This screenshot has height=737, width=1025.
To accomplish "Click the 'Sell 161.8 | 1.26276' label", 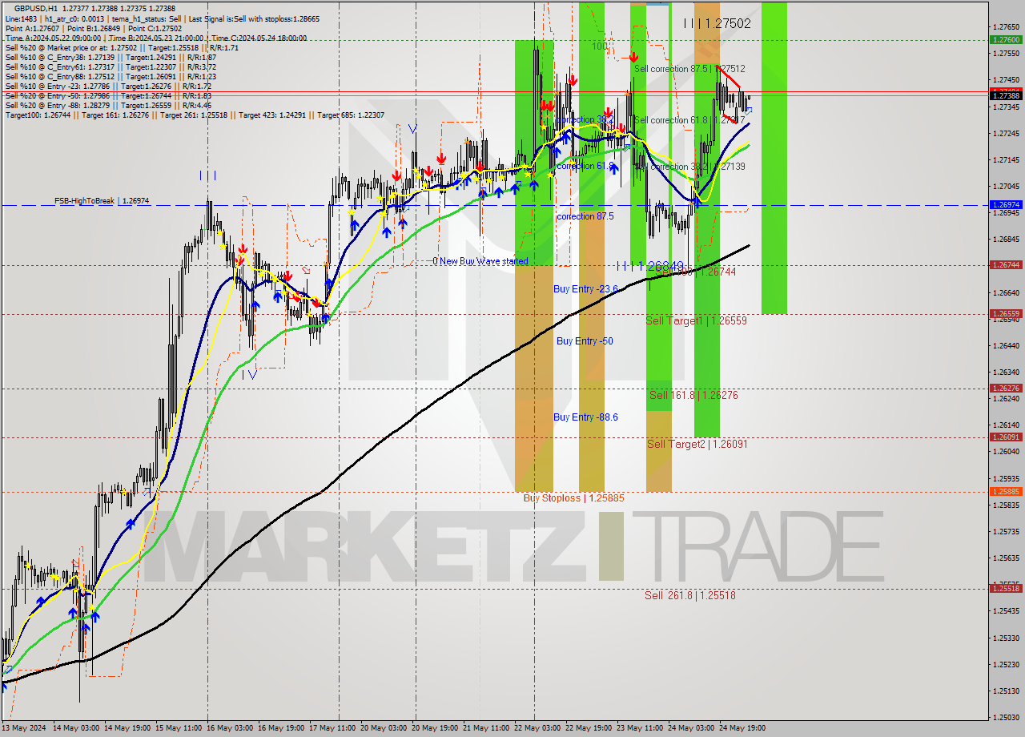I will click(693, 395).
